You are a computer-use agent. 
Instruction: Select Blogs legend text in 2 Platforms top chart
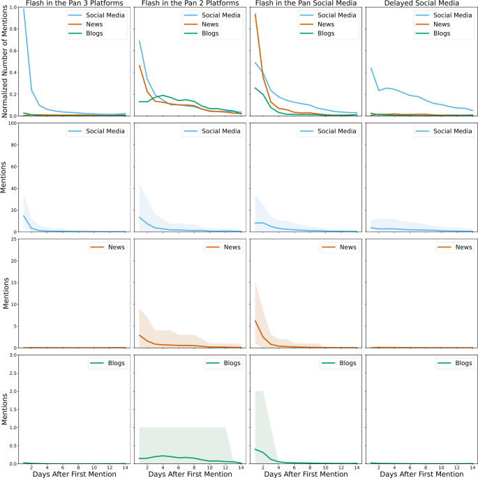point(210,33)
